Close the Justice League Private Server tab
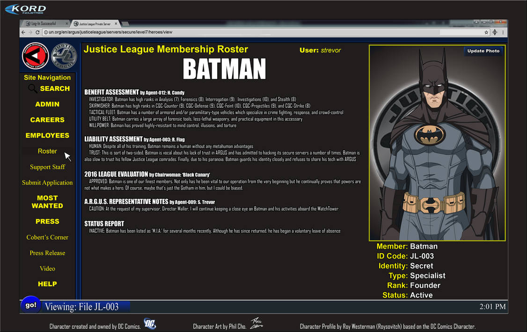This screenshot has height=332, width=527. (x=116, y=23)
